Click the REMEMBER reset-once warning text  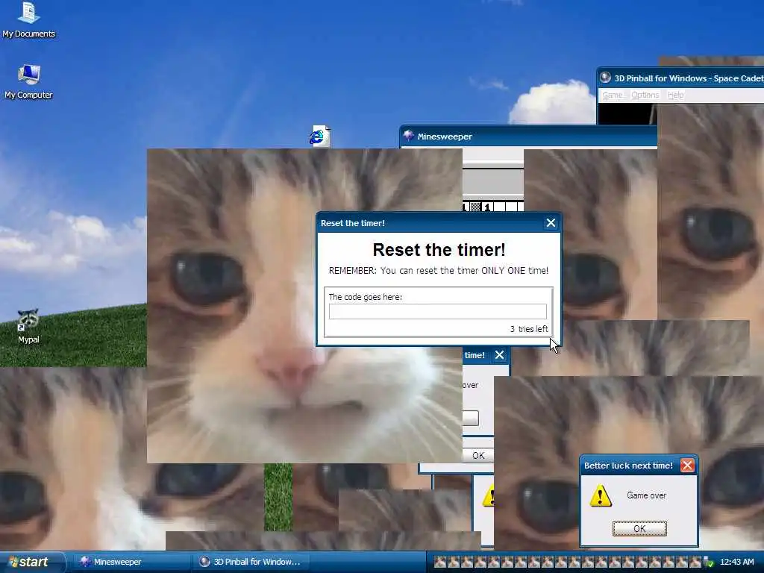tap(439, 270)
